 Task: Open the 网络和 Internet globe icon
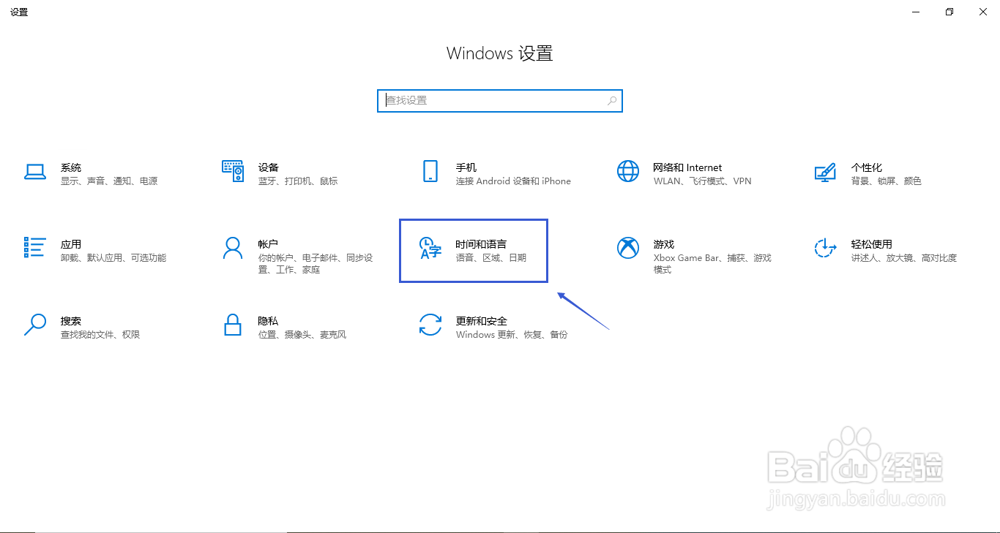[x=628, y=171]
